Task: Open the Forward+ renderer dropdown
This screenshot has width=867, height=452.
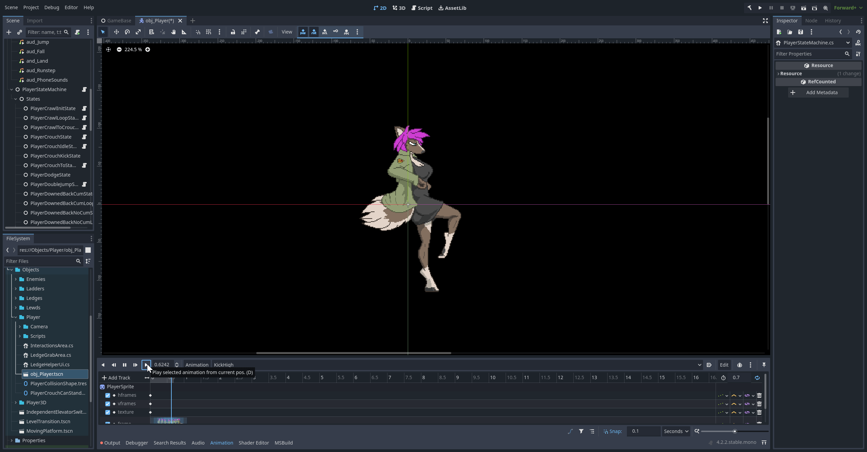Action: 848,8
